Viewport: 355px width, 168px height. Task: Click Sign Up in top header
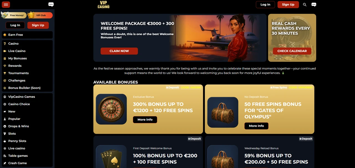[x=288, y=4]
